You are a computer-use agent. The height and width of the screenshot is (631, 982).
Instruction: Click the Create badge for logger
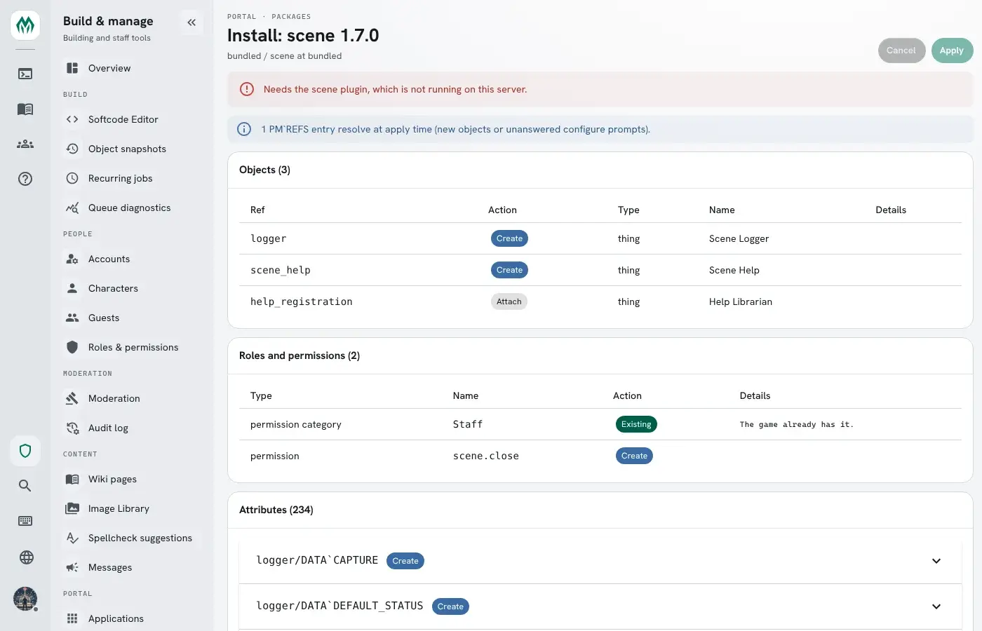tap(509, 238)
